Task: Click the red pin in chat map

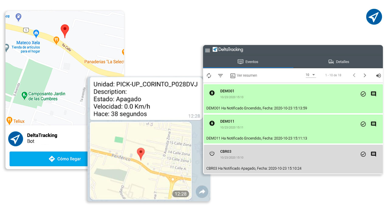Action: pos(140,154)
